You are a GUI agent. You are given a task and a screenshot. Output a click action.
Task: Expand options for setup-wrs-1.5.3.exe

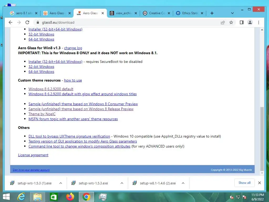(x=122, y=183)
